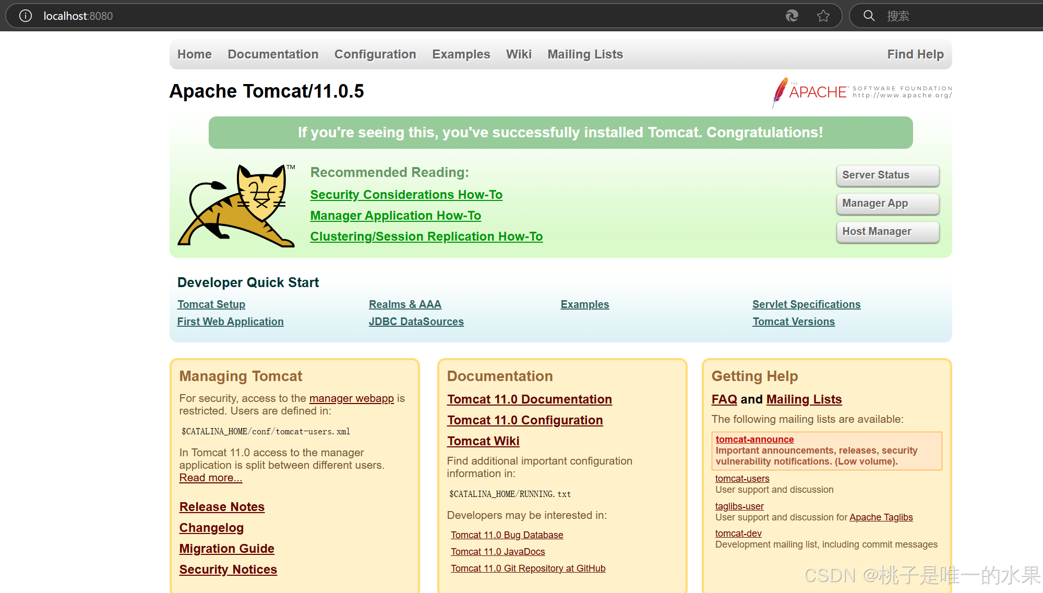This screenshot has height=593, width=1043.
Task: Open Tomcat 11.0 Git Repository at GitHub
Action: tap(528, 568)
